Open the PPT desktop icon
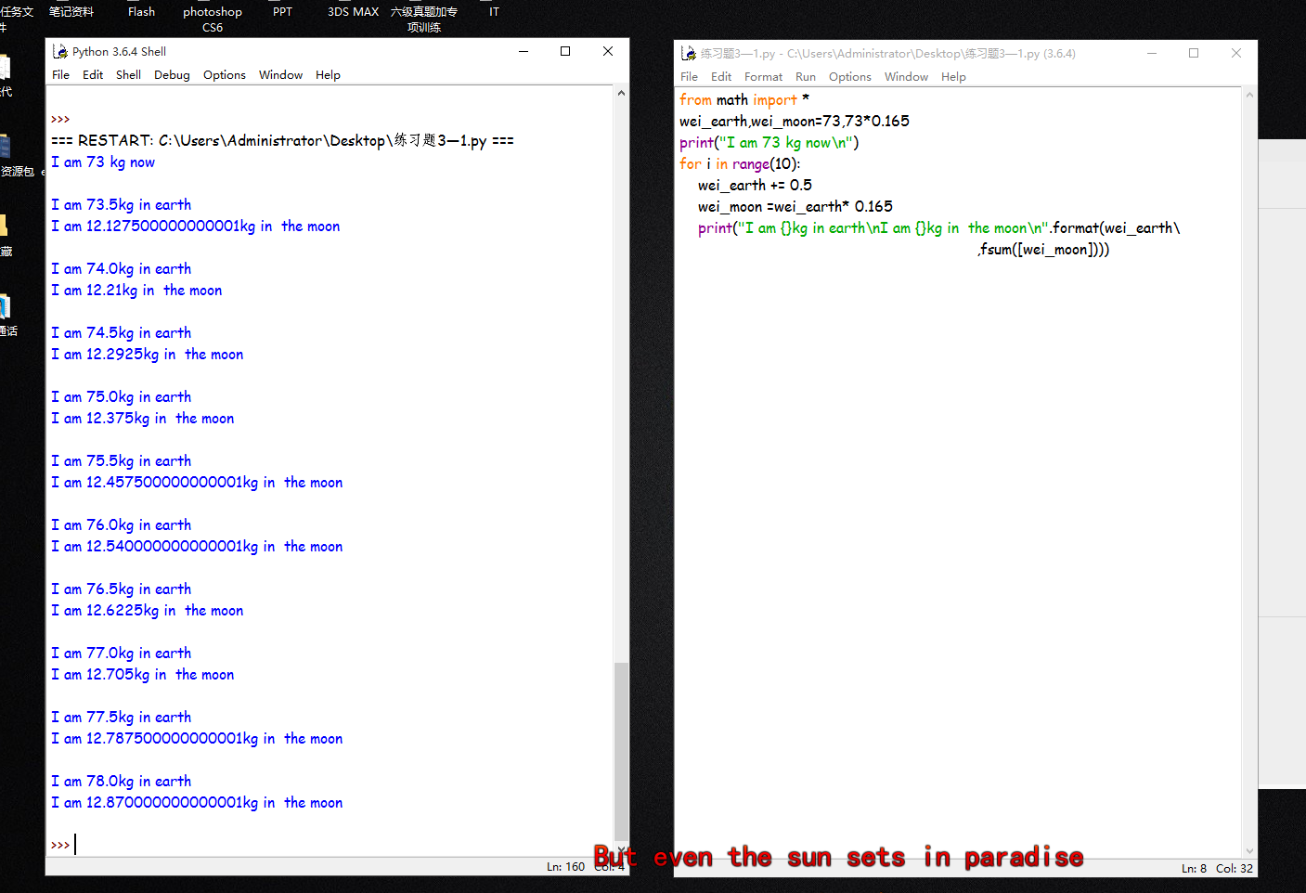The image size is (1306, 893). (x=282, y=11)
